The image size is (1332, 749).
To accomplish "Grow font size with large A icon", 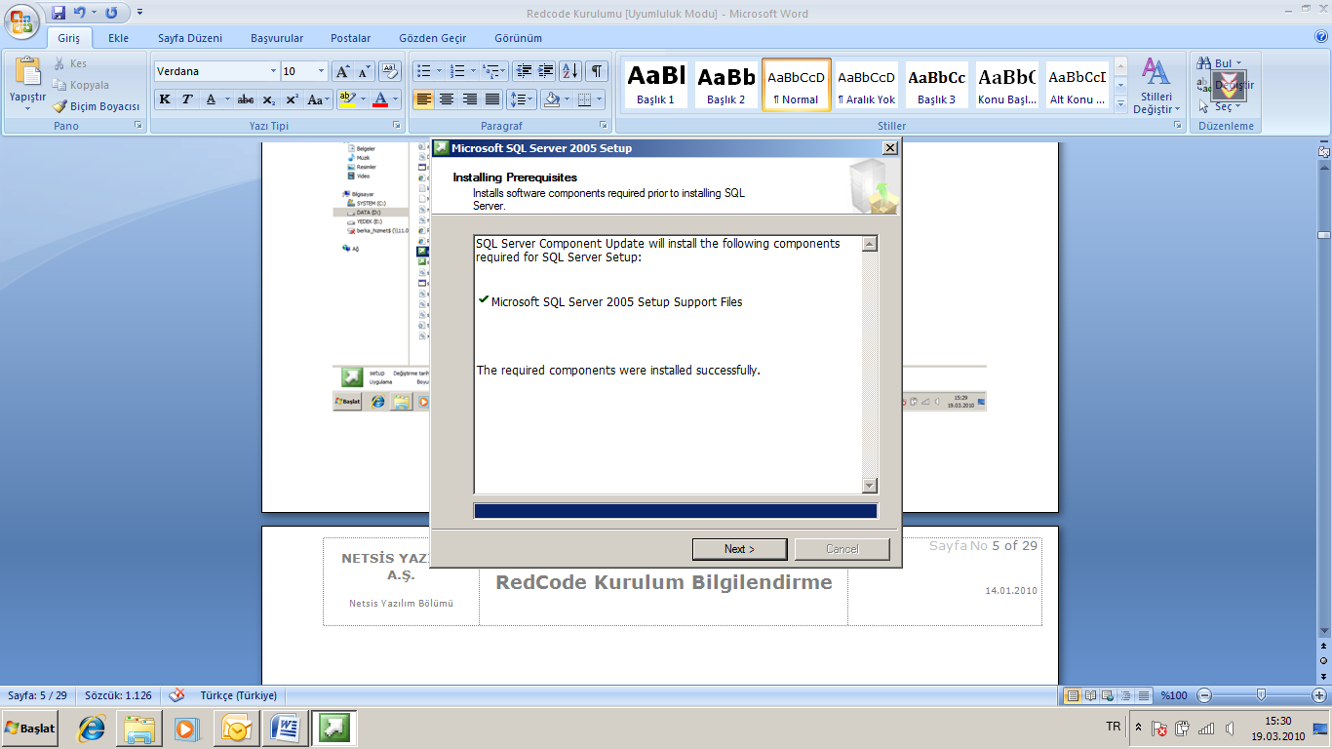I will (x=341, y=71).
